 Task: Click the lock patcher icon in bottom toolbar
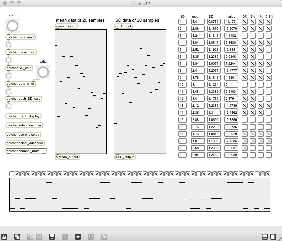(4, 236)
